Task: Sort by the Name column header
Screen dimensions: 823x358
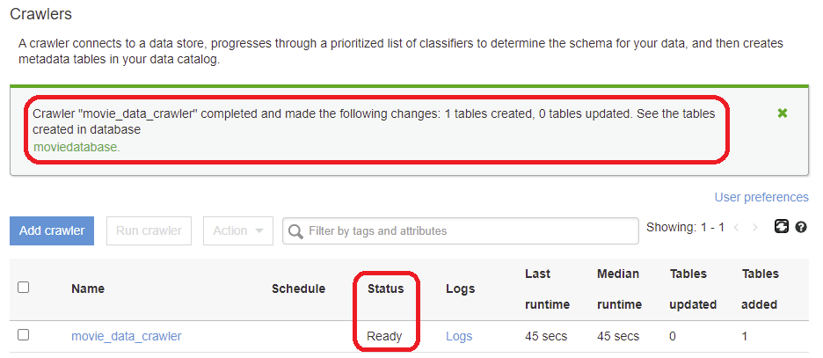Action: pos(88,289)
